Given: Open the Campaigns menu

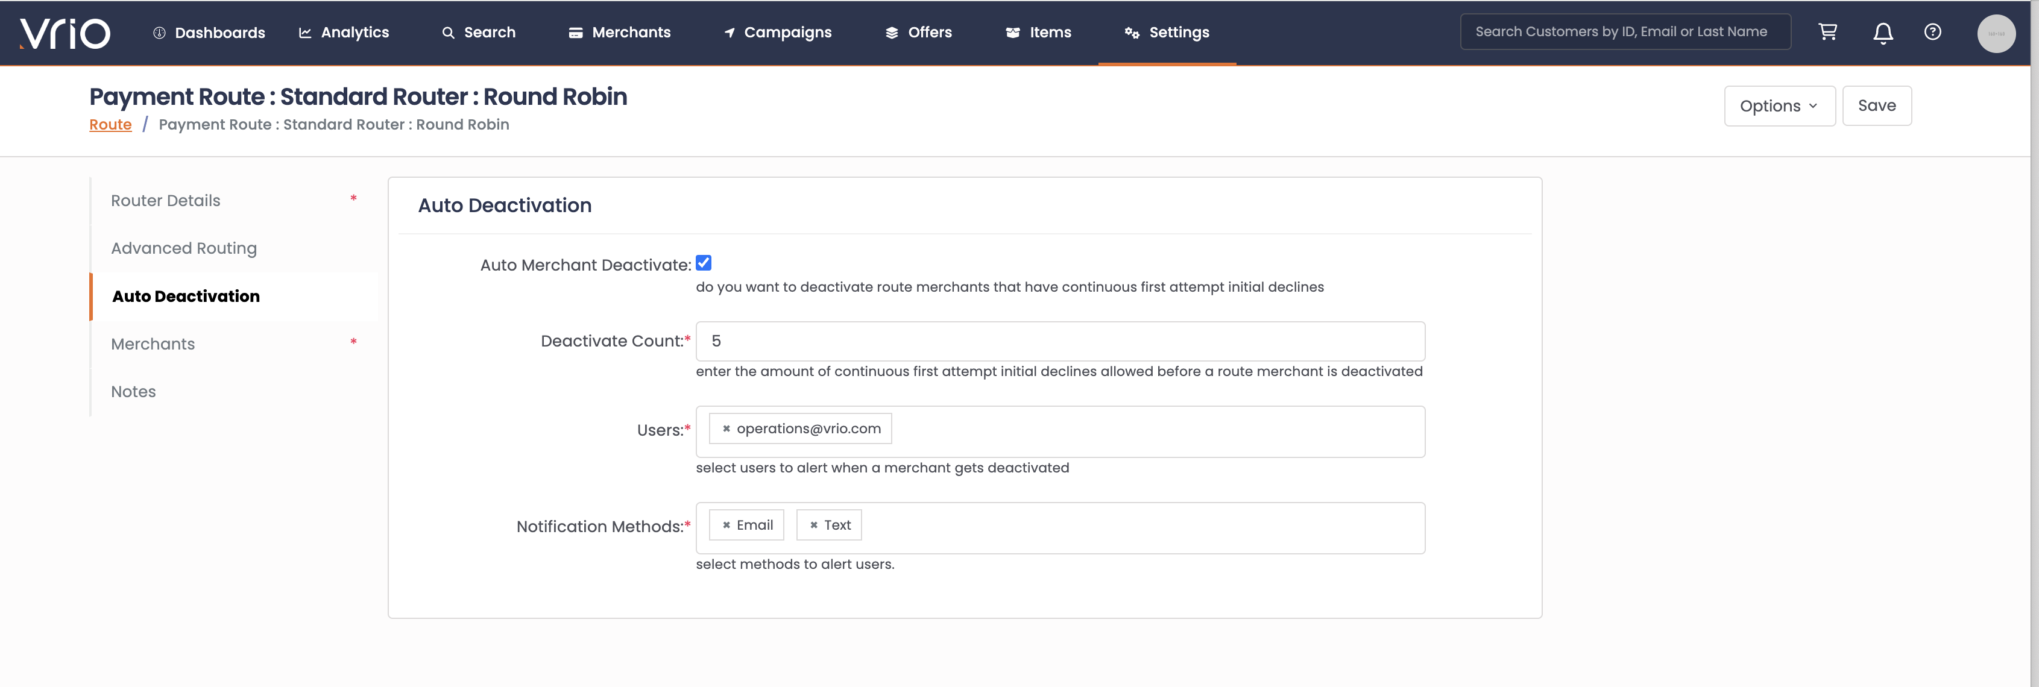Looking at the screenshot, I should pos(777,33).
